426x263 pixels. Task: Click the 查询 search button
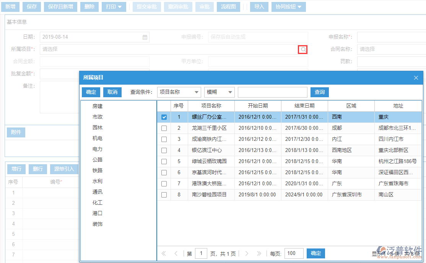(x=319, y=92)
